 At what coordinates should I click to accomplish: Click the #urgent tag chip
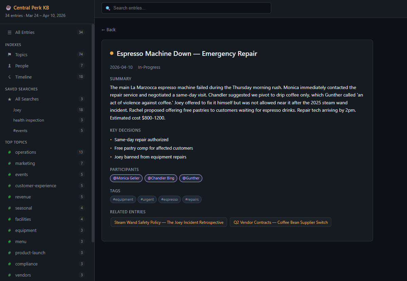click(147, 199)
